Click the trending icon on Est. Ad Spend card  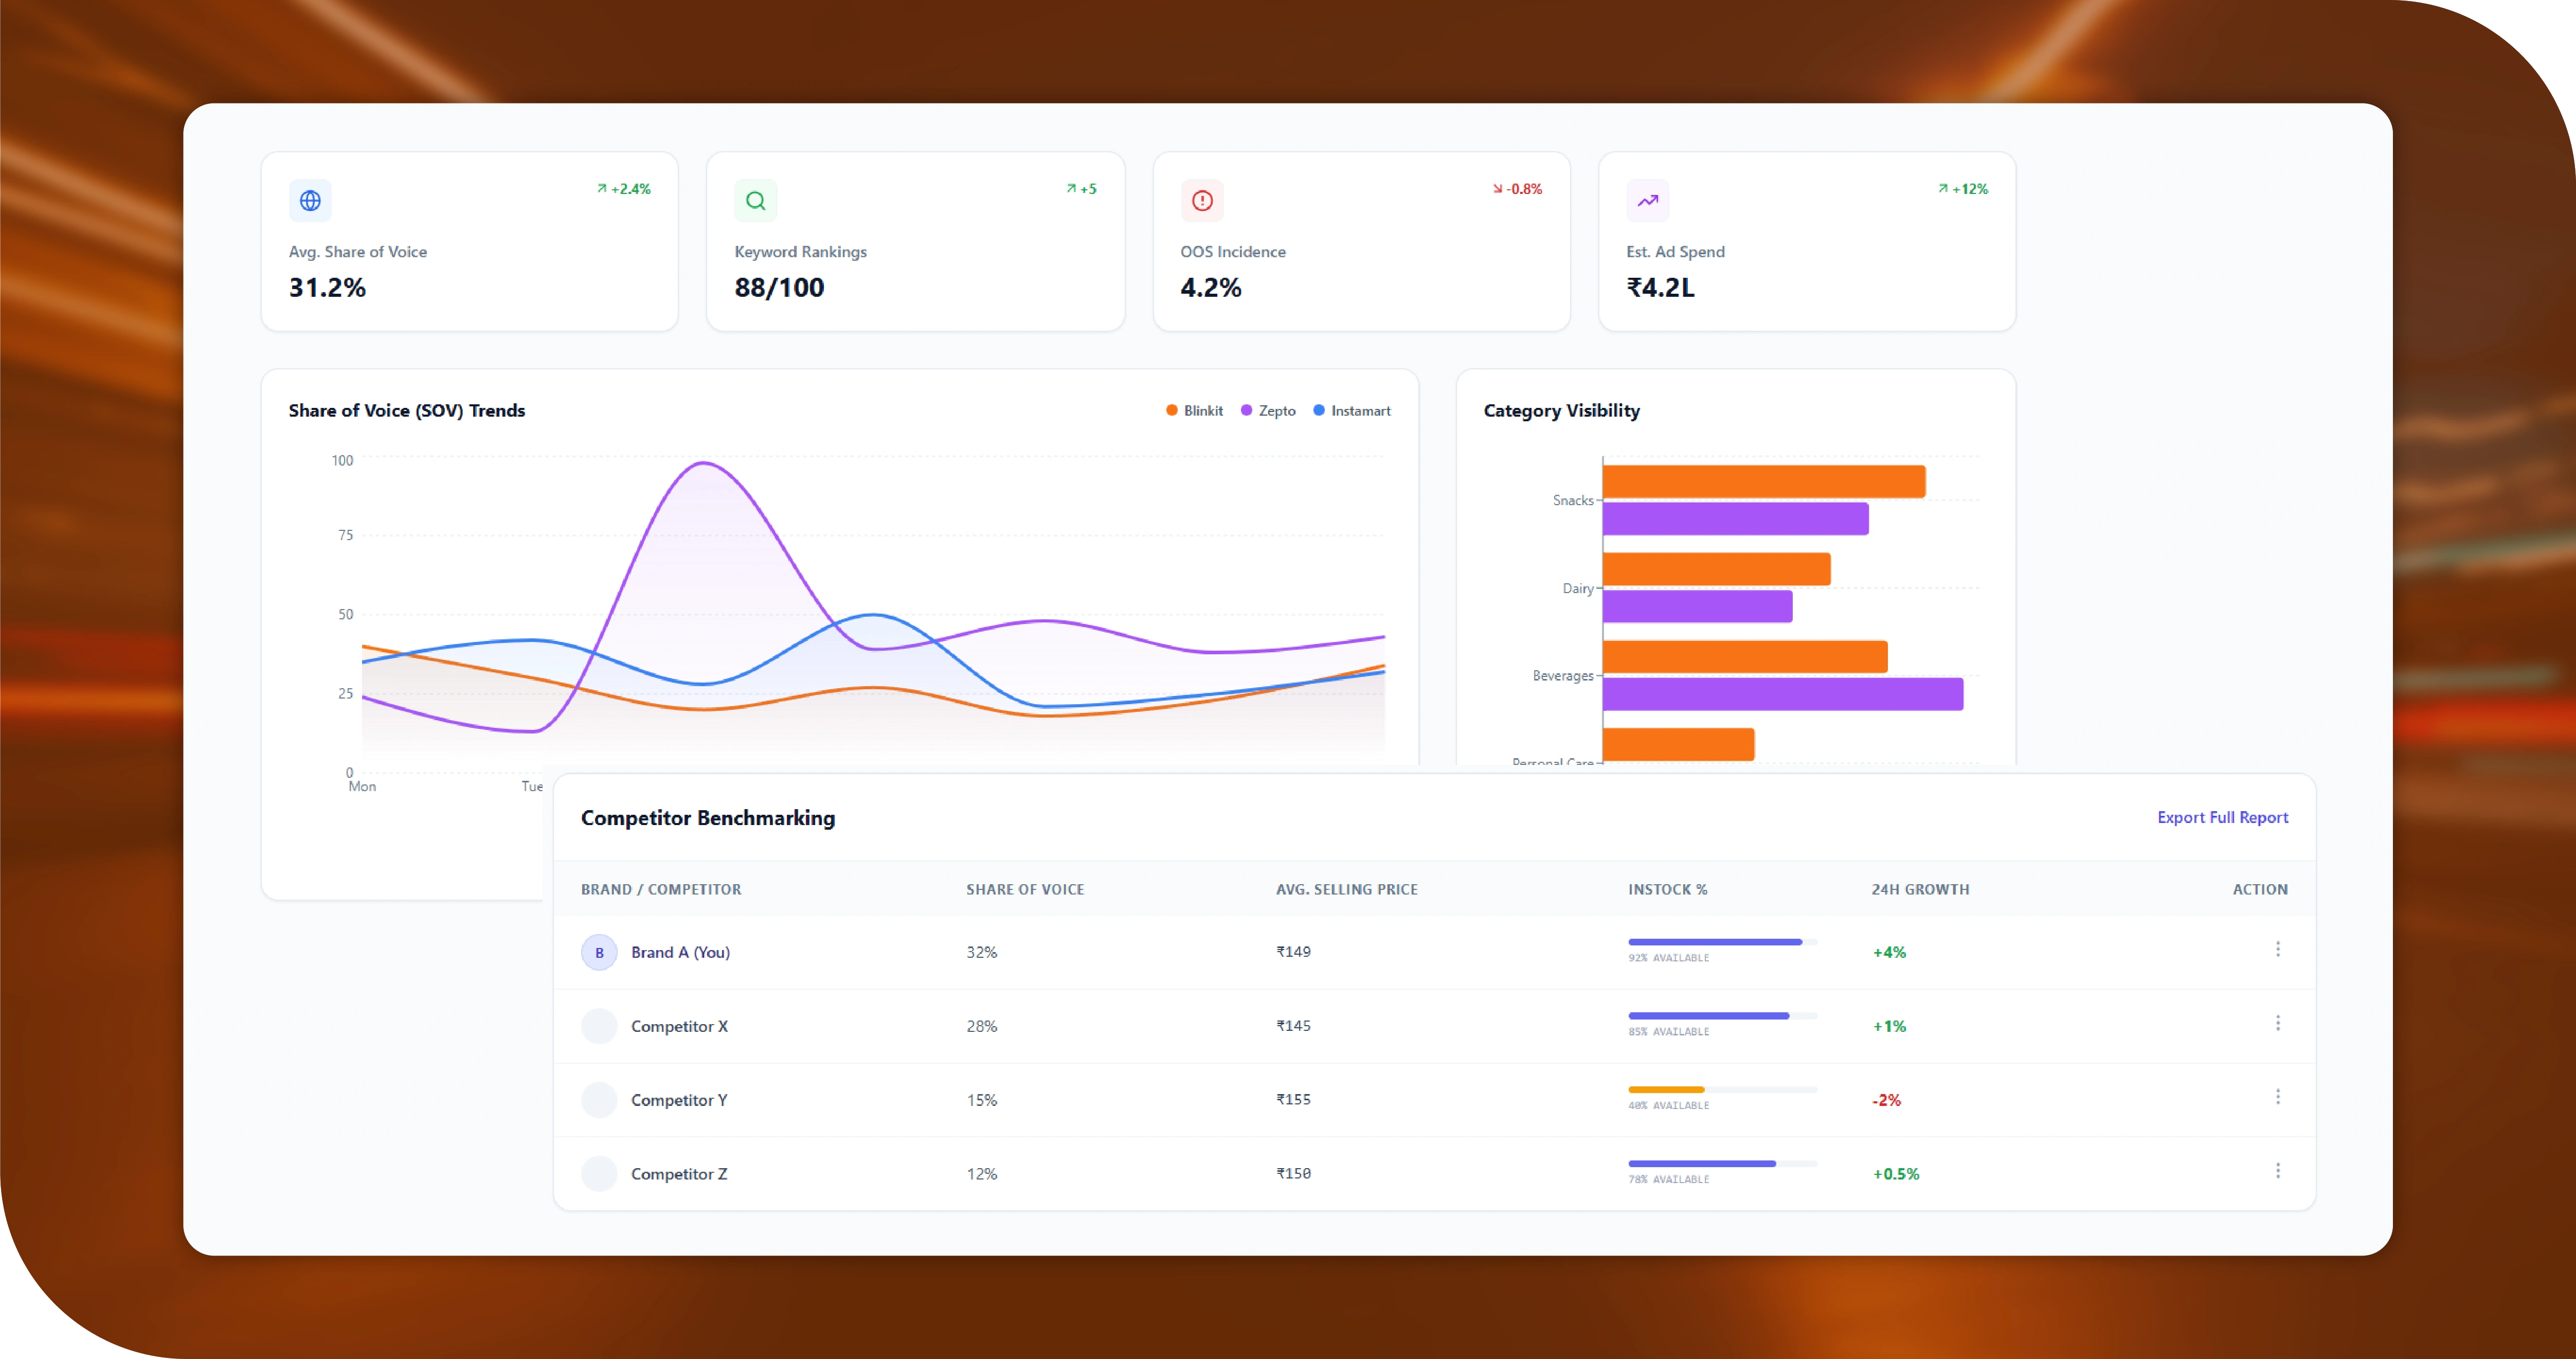click(x=1648, y=201)
